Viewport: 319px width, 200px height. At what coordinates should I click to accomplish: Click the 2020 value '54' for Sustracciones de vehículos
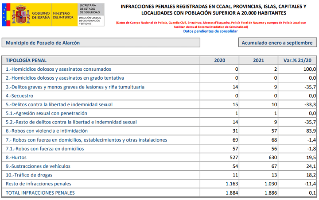(x=235, y=166)
